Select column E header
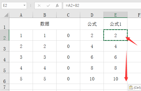Image resolution: width=141 pixels, height=91 pixels. (115, 15)
